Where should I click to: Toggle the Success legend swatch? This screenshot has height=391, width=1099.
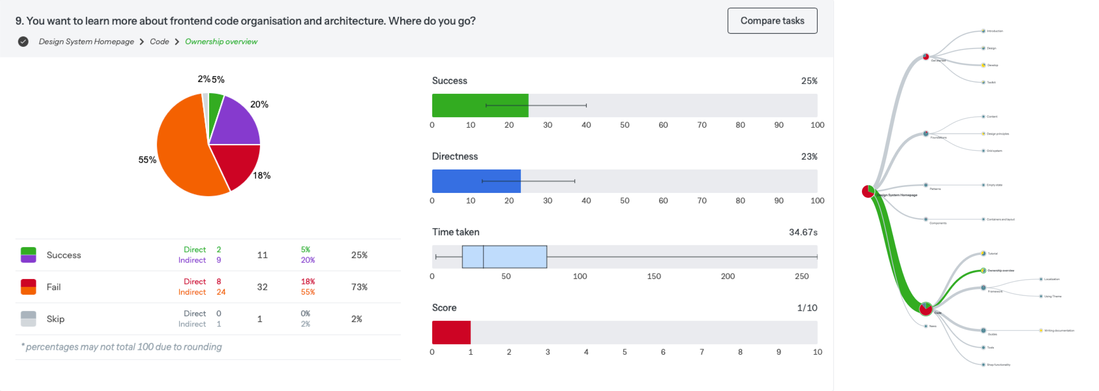click(x=28, y=255)
